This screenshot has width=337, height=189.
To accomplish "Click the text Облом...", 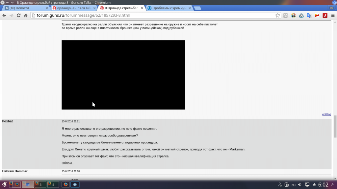I will pos(68,163).
